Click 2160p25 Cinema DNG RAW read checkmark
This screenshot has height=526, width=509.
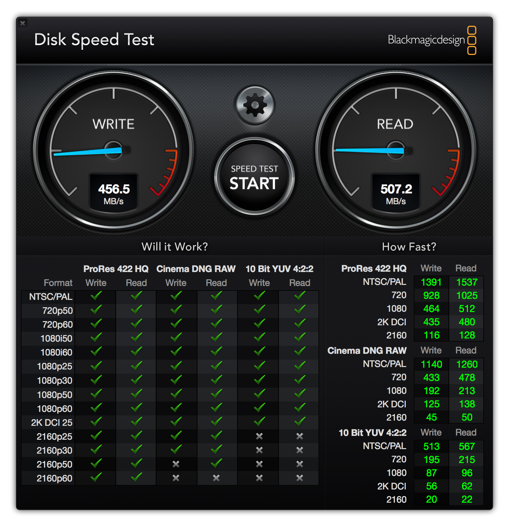[x=216, y=436]
